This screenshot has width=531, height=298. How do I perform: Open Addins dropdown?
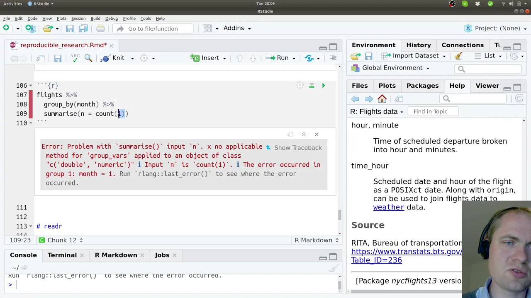pyautogui.click(x=237, y=28)
